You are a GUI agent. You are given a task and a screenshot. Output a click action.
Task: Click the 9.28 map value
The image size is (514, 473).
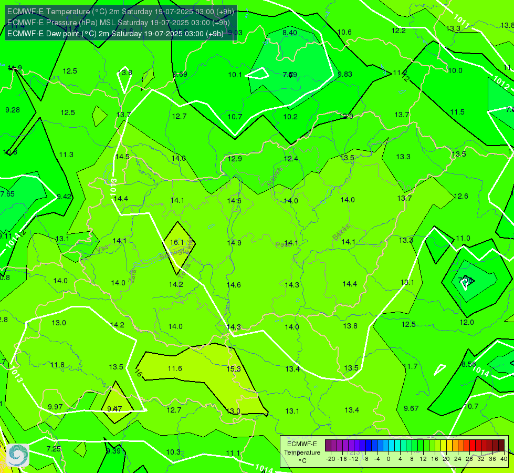(13, 110)
